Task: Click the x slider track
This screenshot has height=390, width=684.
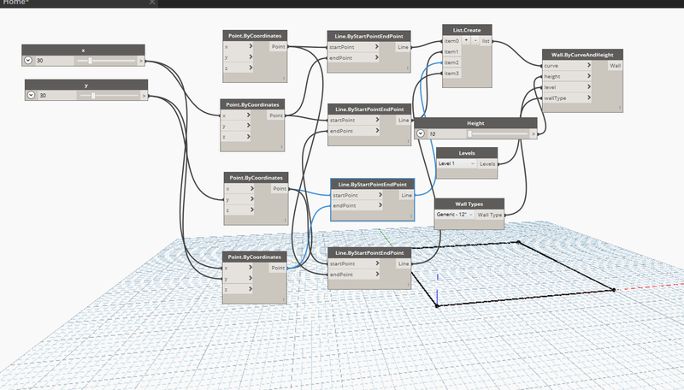Action: tap(106, 61)
